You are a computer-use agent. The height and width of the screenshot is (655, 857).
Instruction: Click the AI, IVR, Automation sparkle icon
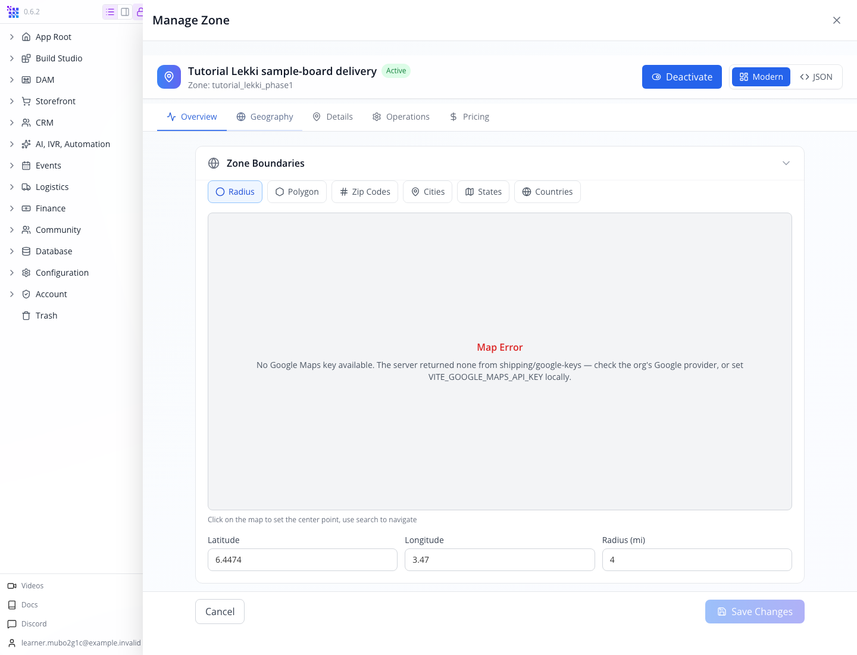[26, 144]
